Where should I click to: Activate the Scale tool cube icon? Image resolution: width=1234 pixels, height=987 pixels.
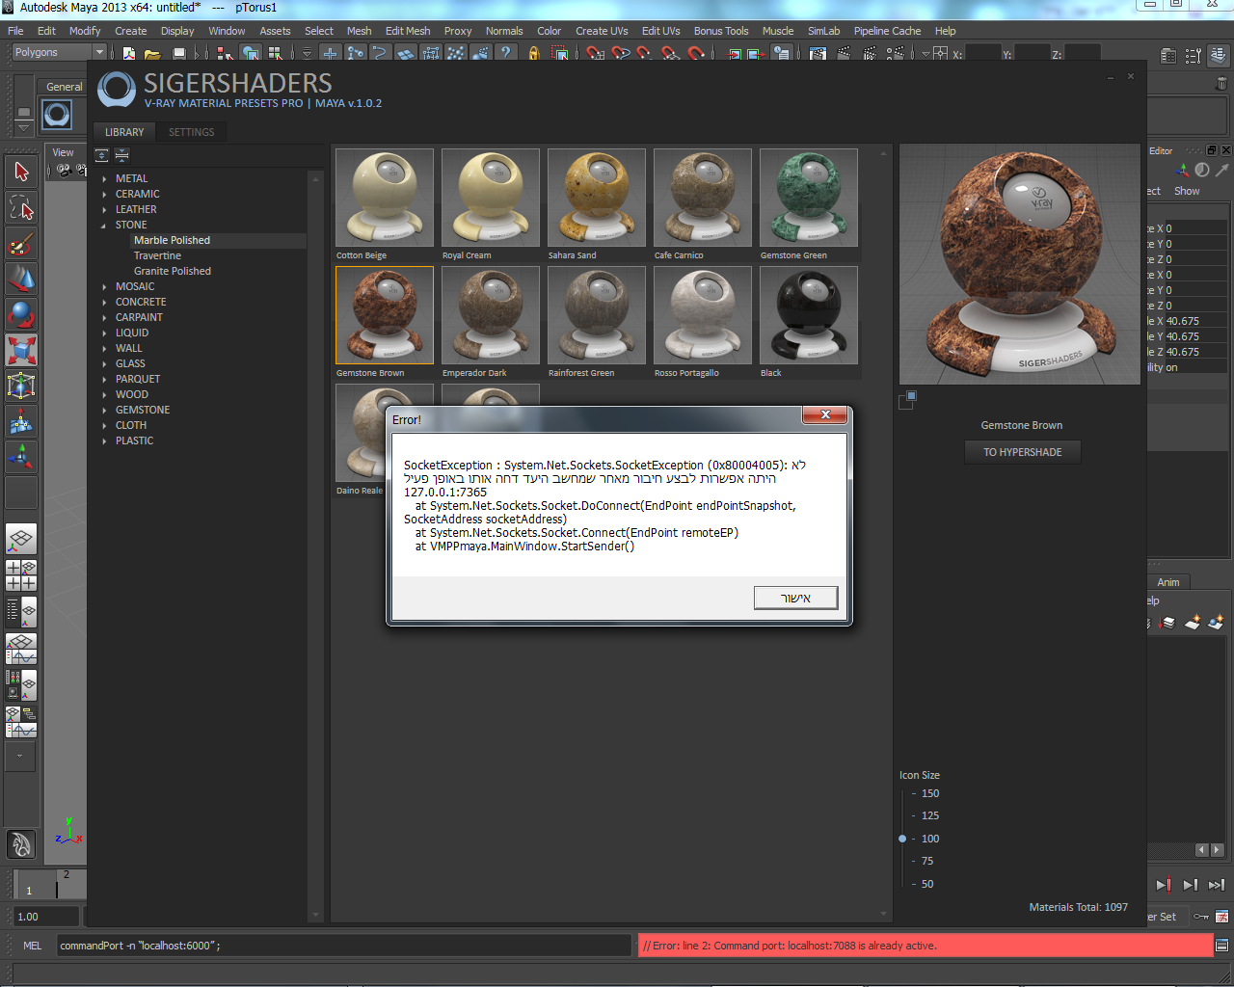[x=21, y=350]
